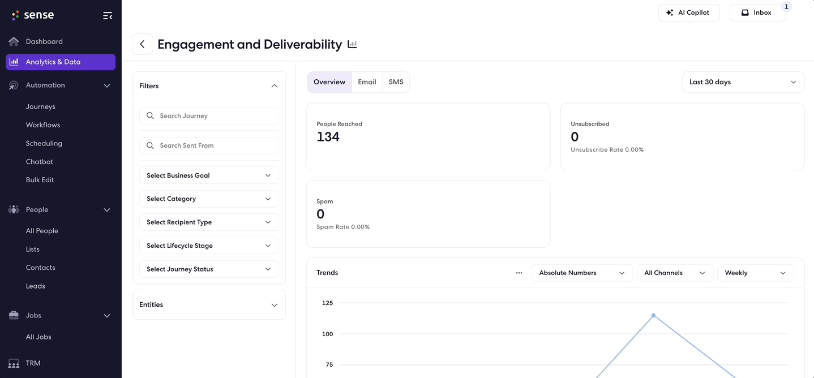The width and height of the screenshot is (814, 378).
Task: Click the Search Sent From magnifier icon
Action: (150, 145)
